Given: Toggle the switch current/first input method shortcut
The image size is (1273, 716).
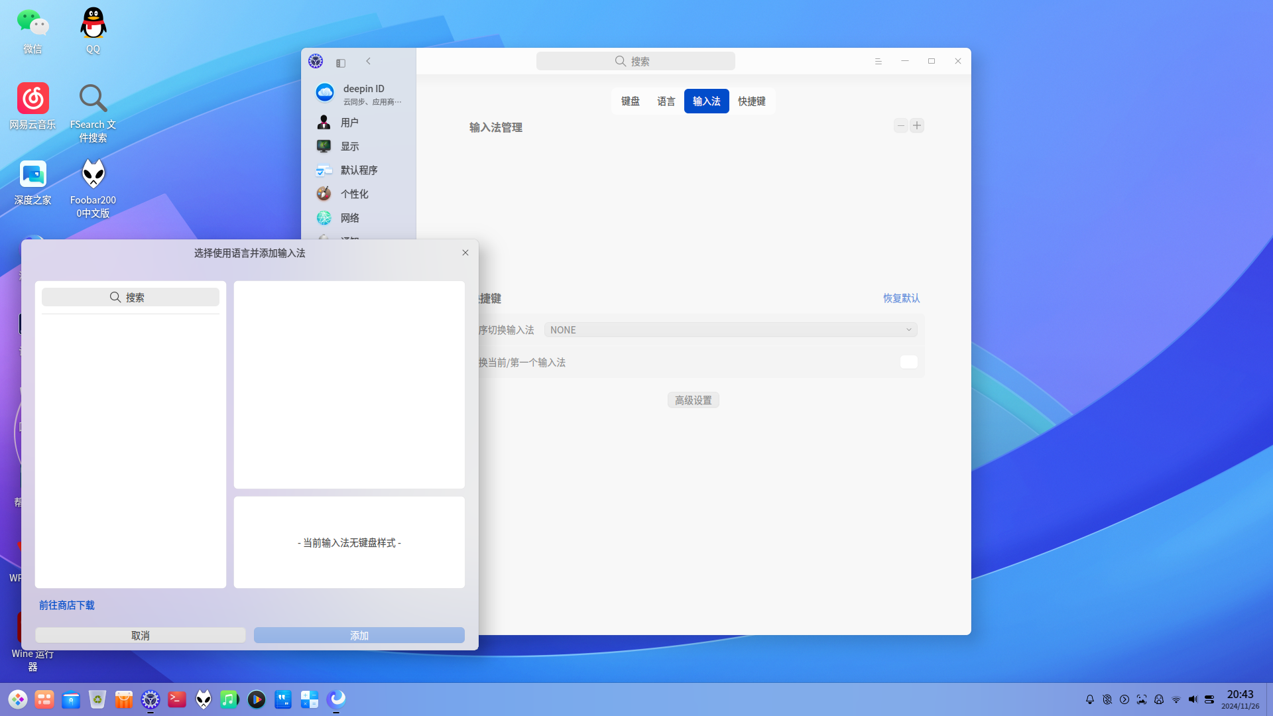Looking at the screenshot, I should pyautogui.click(x=909, y=362).
